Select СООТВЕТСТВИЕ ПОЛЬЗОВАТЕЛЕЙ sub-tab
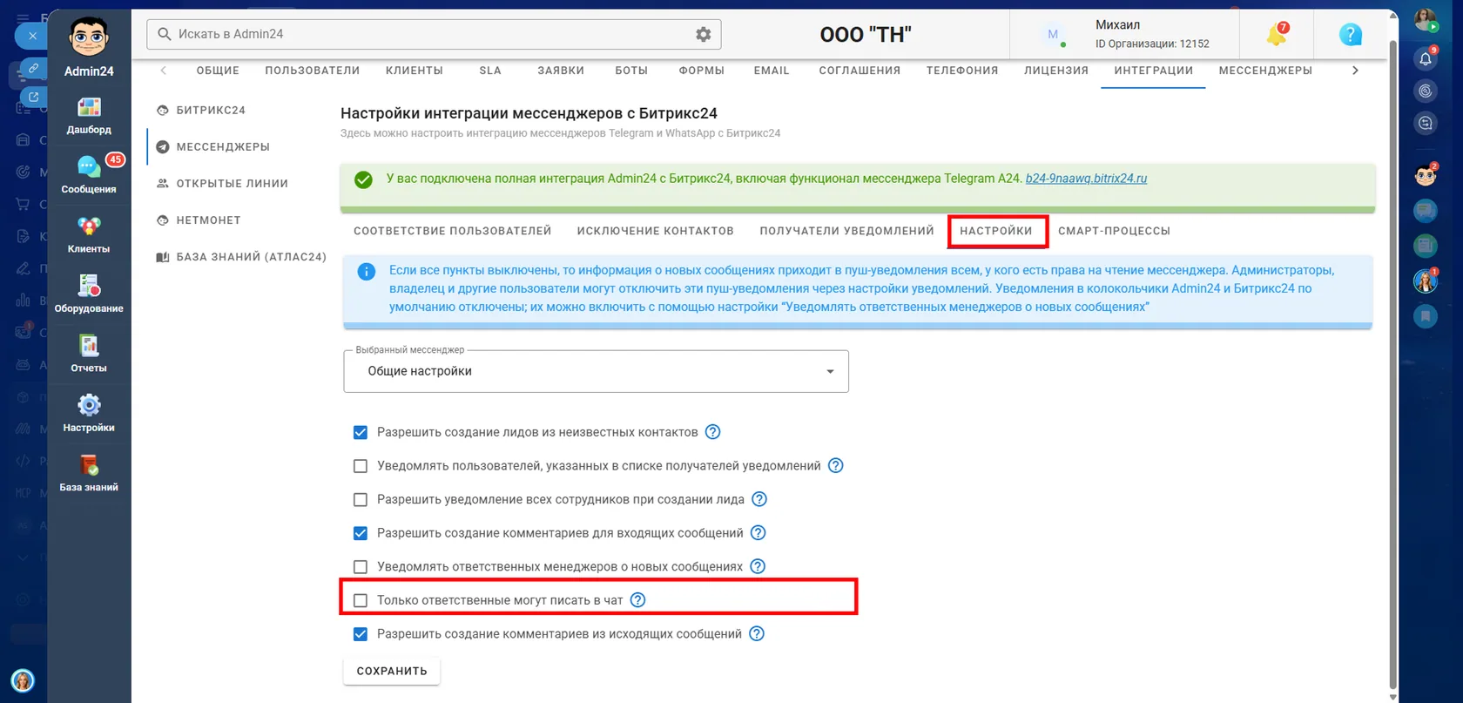Image resolution: width=1463 pixels, height=703 pixels. point(453,231)
